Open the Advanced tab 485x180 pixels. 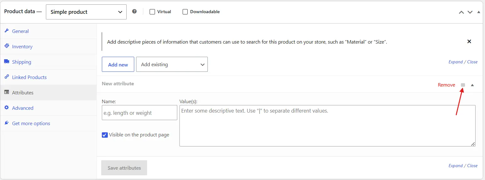[48, 108]
